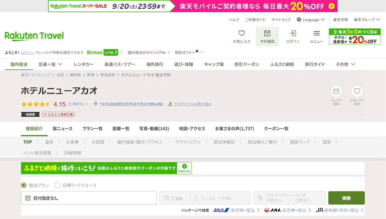Expand the その他 menu

[345, 64]
